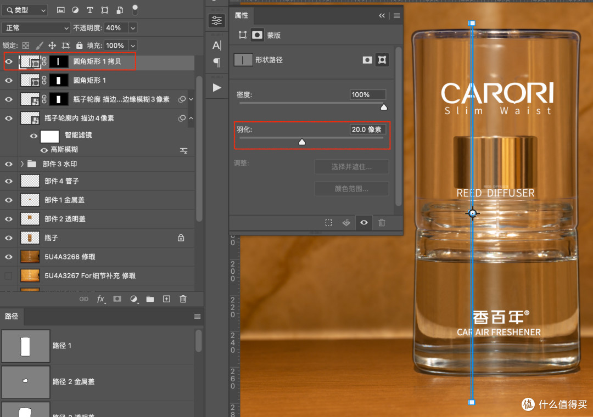Collapse Properties panel double-arrow
This screenshot has width=593, height=417.
point(382,15)
